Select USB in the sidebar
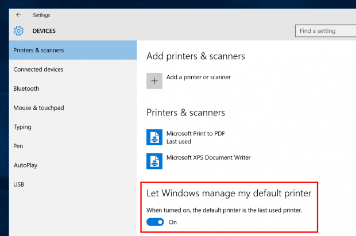This screenshot has width=356, height=236. [73, 184]
